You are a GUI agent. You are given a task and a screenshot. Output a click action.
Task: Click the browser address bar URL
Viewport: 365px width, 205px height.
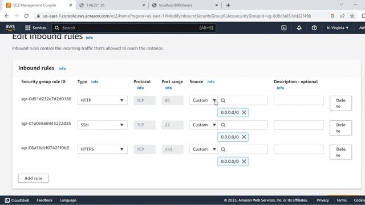click(x=177, y=16)
